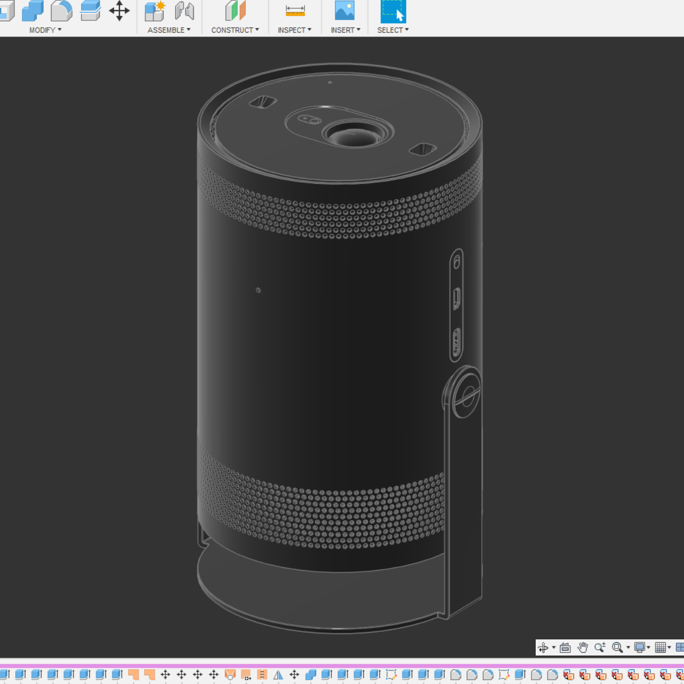684x684 pixels.
Task: Open the INSPECT dropdown menu
Action: click(x=294, y=30)
